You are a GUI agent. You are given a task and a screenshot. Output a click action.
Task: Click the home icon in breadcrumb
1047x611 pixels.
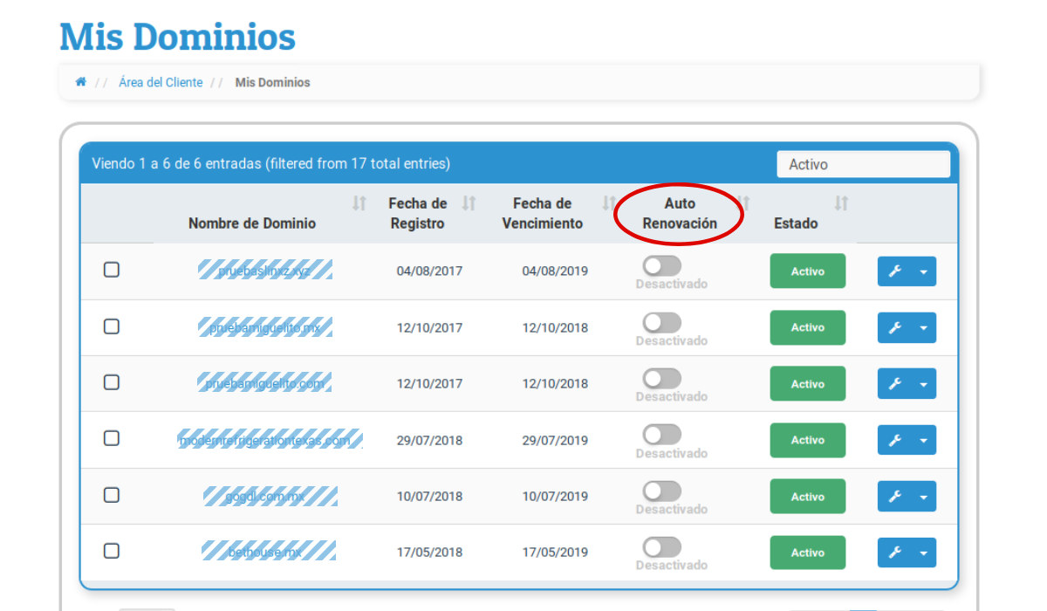[81, 82]
